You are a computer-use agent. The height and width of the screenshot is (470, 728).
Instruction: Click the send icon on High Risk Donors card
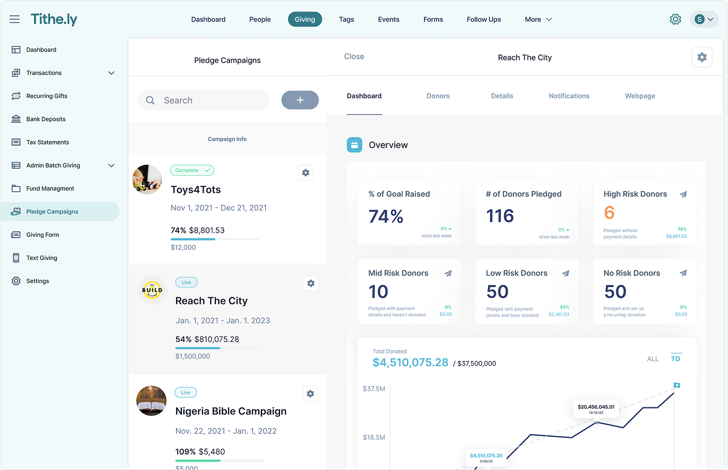coord(683,194)
